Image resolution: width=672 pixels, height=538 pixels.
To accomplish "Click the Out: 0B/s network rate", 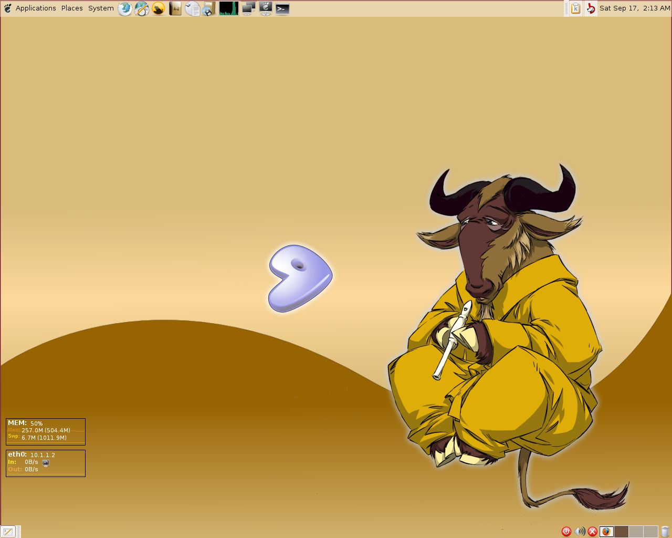I will [23, 469].
